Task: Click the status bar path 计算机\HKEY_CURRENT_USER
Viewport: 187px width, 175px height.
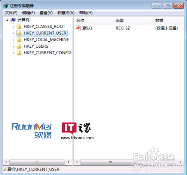Action: pyautogui.click(x=31, y=169)
